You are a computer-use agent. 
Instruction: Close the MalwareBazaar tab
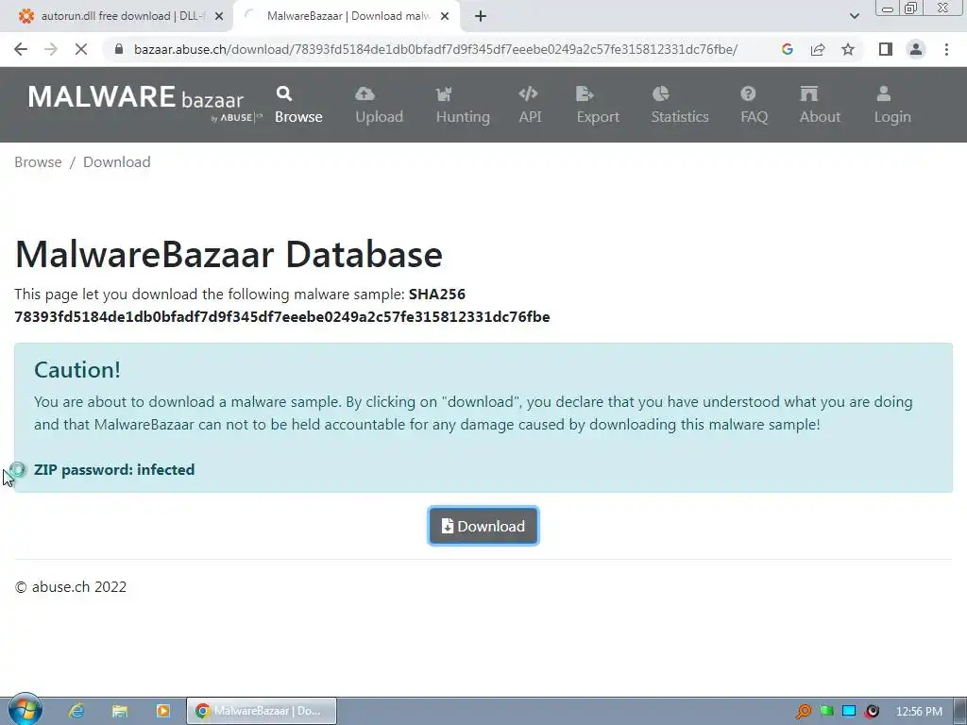click(x=445, y=17)
